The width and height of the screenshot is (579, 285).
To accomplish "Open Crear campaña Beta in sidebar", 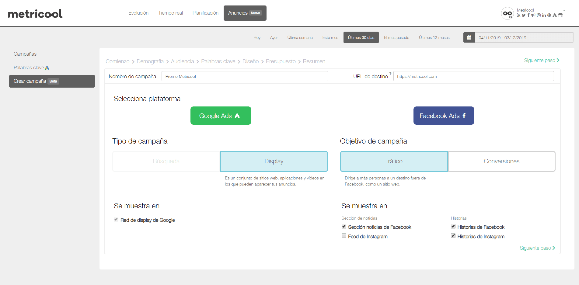I will [x=52, y=81].
